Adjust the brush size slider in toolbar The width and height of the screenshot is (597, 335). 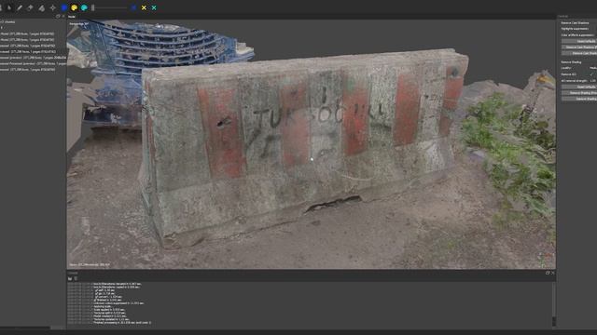tap(109, 7)
